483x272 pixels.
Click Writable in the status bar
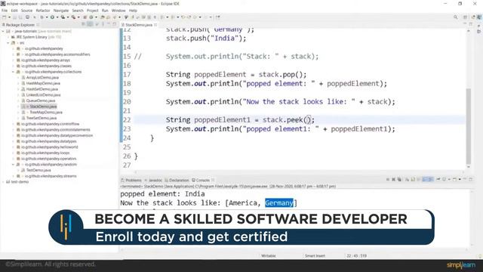point(269,255)
